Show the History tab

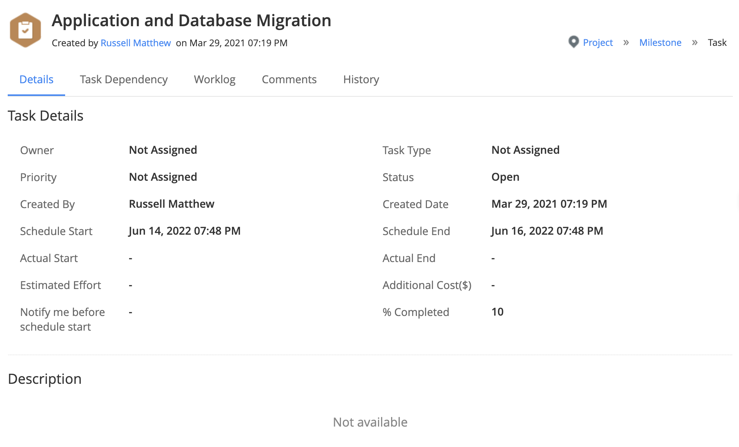click(361, 79)
